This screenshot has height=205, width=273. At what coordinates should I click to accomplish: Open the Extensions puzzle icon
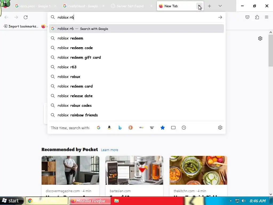tap(257, 17)
